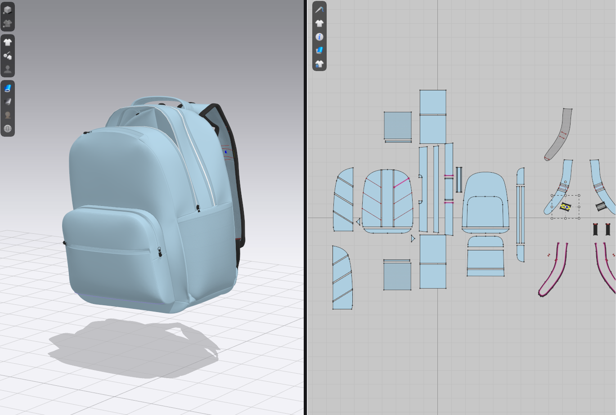Screen dimensions: 616x415
Task: Select the yellow-black buckle piece inside selection box
Action: tap(566, 207)
